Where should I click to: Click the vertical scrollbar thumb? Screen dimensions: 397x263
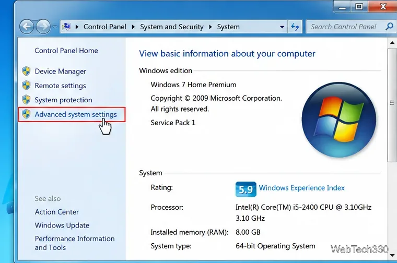coord(392,104)
